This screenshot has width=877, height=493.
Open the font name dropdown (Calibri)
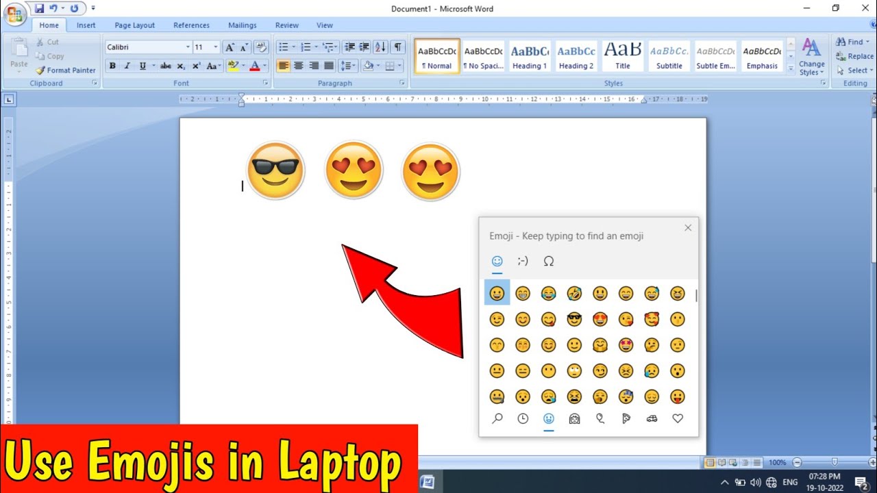pos(188,47)
